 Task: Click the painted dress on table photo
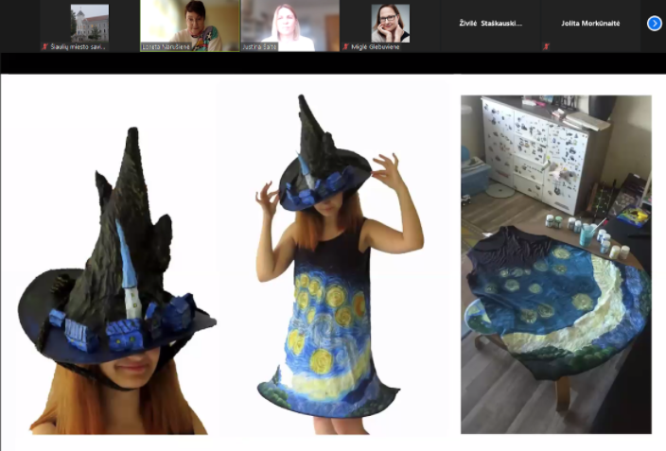pyautogui.click(x=556, y=264)
